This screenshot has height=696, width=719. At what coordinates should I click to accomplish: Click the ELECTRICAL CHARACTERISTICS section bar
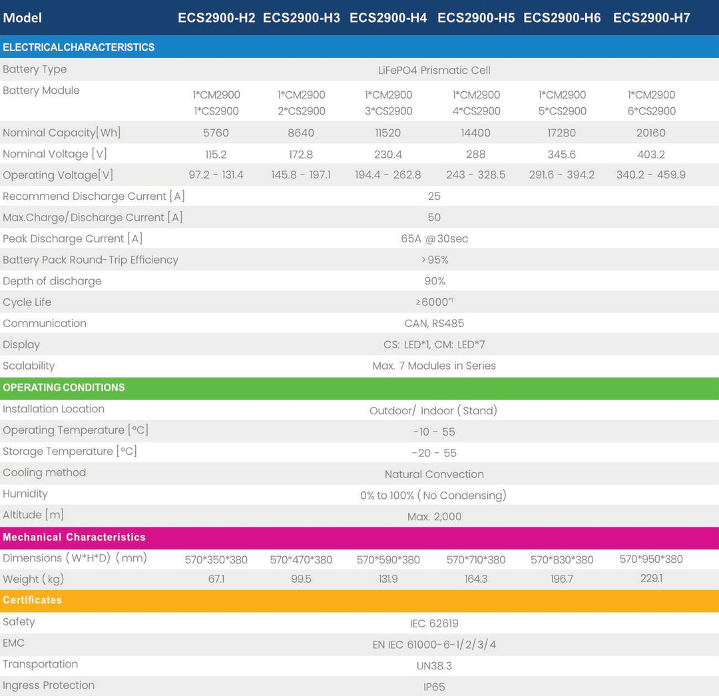pos(359,47)
